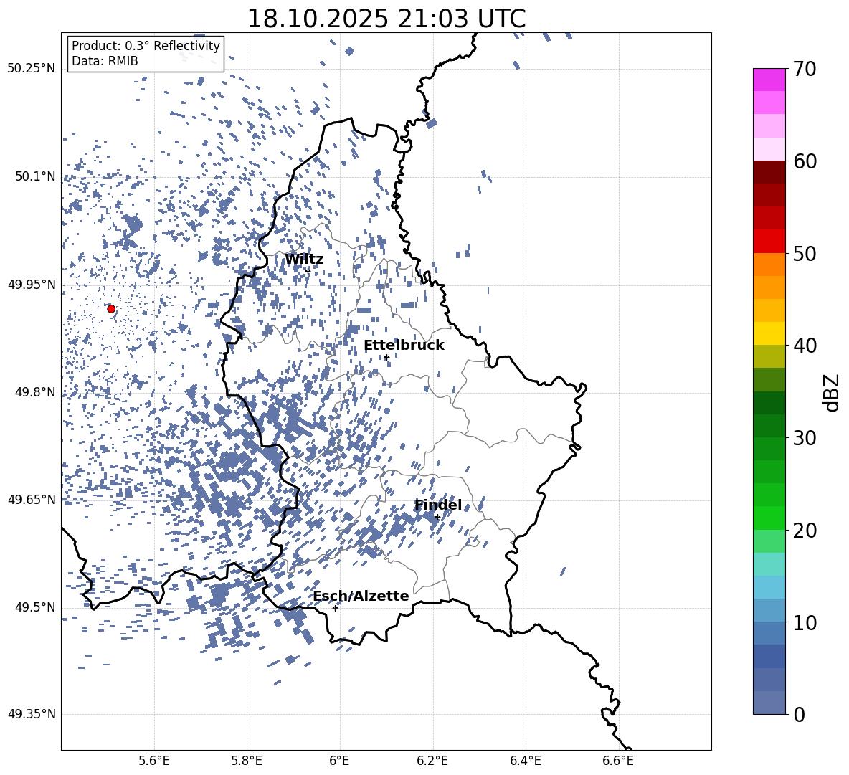The width and height of the screenshot is (849, 775).
Task: Click the 50.1°N latitude label
Action: click(34, 176)
